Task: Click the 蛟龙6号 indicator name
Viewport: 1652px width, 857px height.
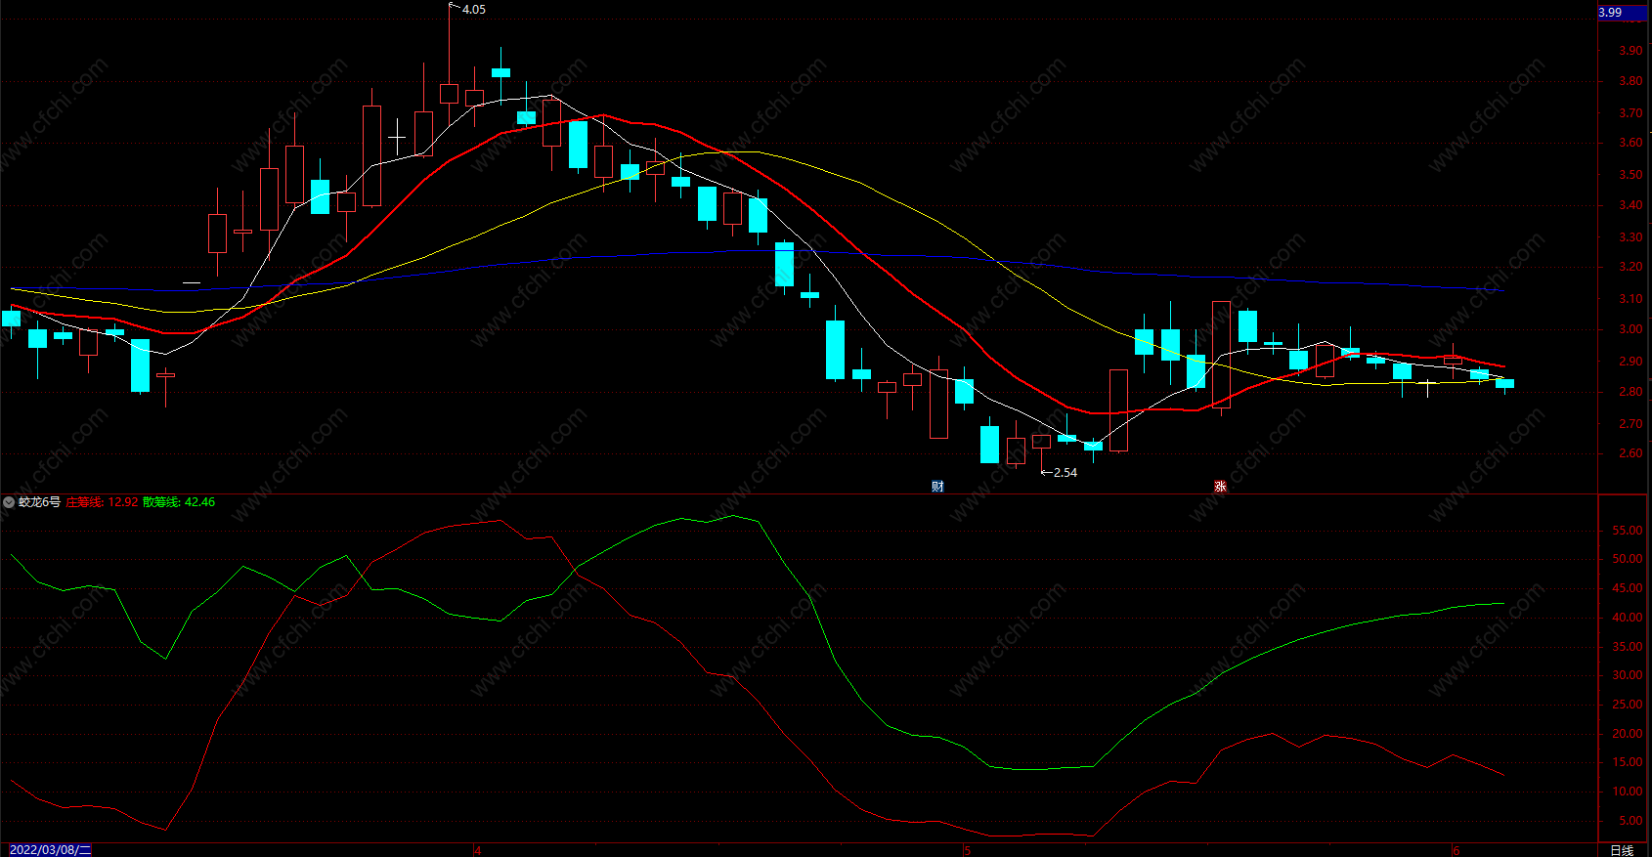Action: coord(39,502)
